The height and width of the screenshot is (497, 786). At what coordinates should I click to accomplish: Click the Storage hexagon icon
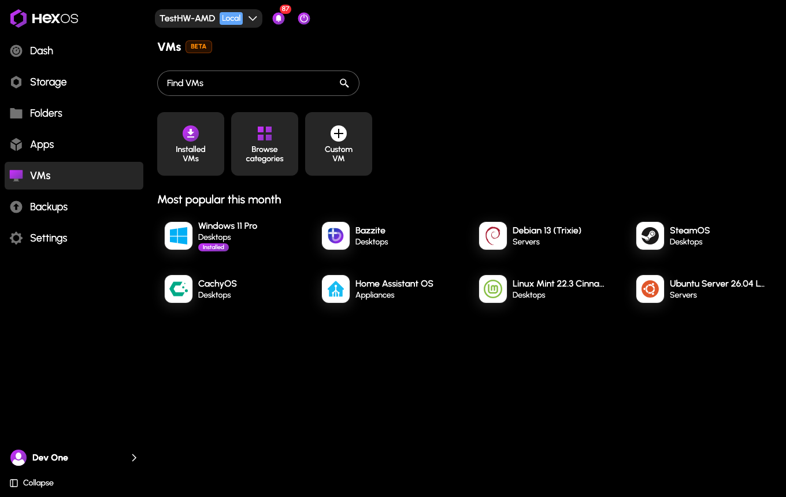tap(16, 82)
